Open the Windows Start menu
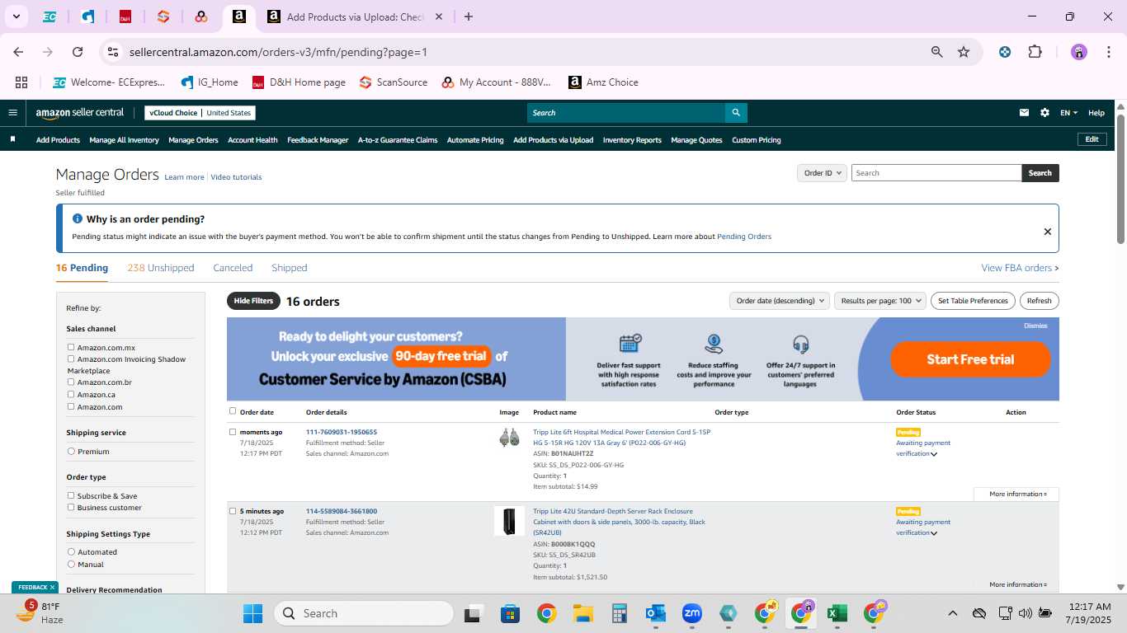1127x633 pixels. (x=252, y=613)
